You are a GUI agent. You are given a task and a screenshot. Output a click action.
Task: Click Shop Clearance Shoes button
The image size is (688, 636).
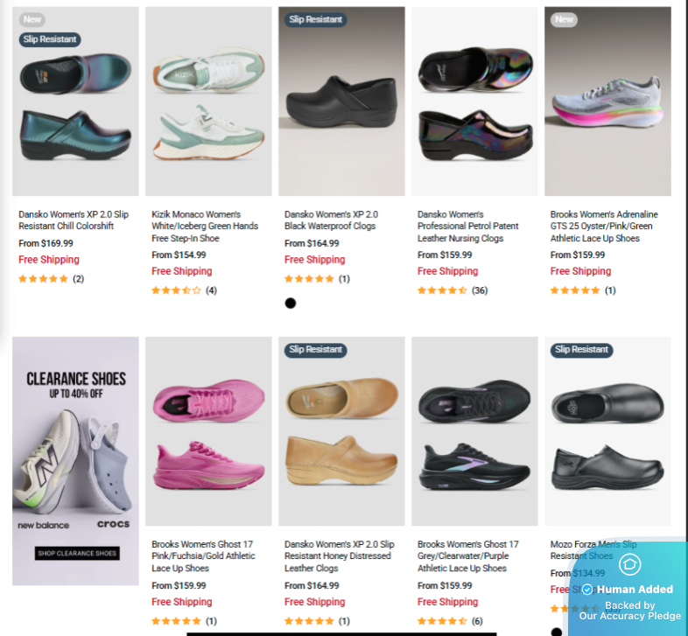point(77,553)
